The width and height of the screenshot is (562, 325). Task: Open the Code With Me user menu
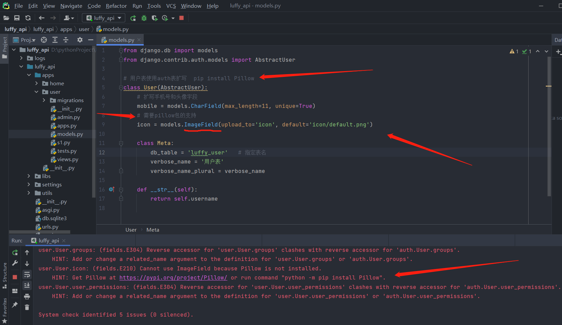[69, 18]
